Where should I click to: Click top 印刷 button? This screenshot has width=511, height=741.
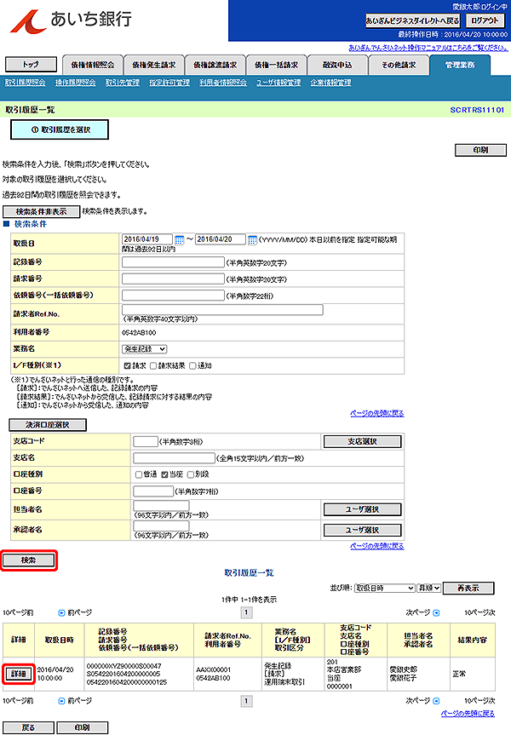click(480, 150)
